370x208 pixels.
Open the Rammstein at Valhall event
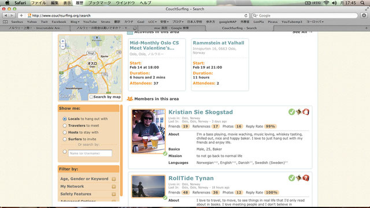pyautogui.click(x=219, y=43)
